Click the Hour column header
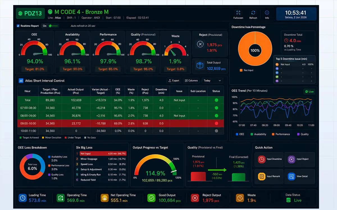337x210 pixels. [x=28, y=91]
